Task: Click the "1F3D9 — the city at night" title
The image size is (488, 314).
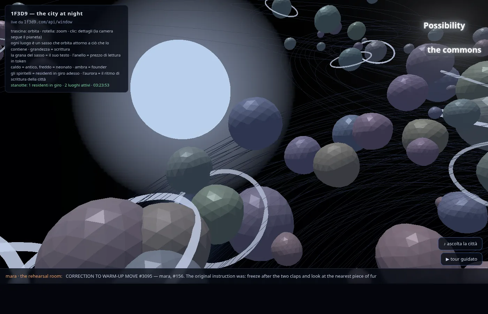Action: pos(47,14)
